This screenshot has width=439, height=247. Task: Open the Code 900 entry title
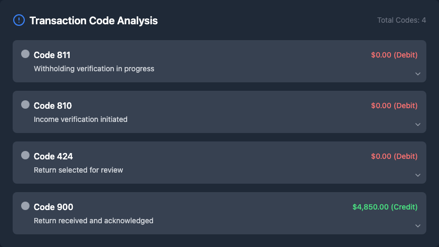[x=53, y=207]
